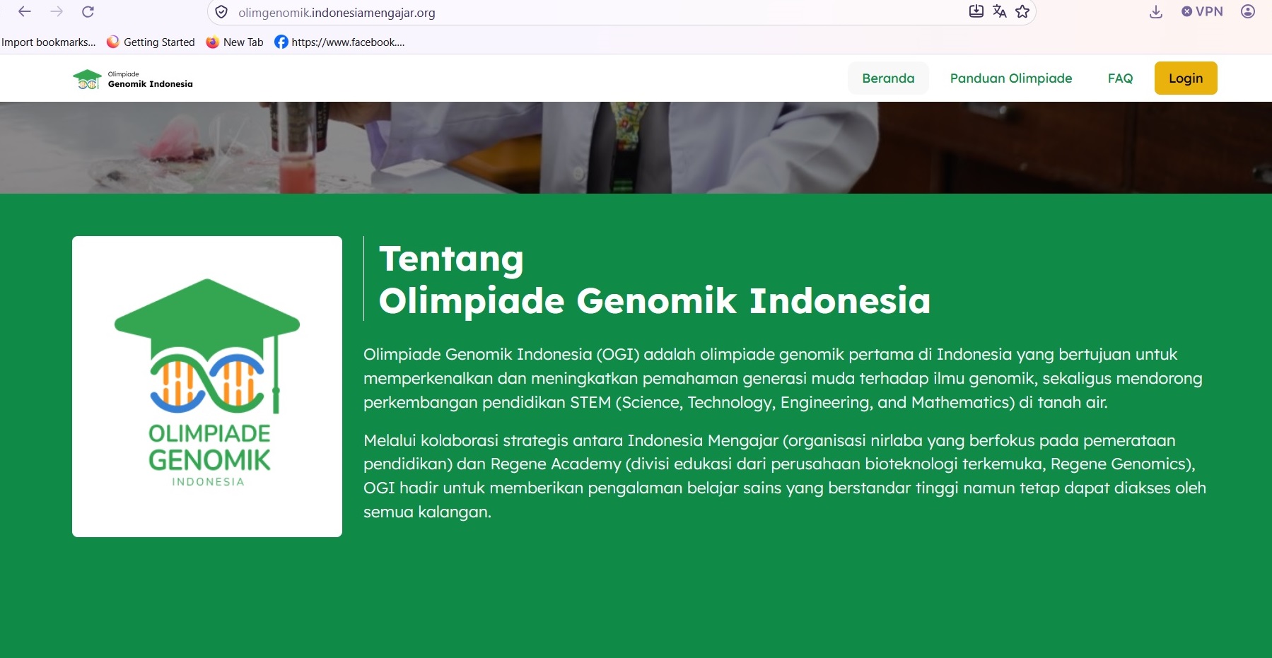Open the site security shield icon

point(221,13)
